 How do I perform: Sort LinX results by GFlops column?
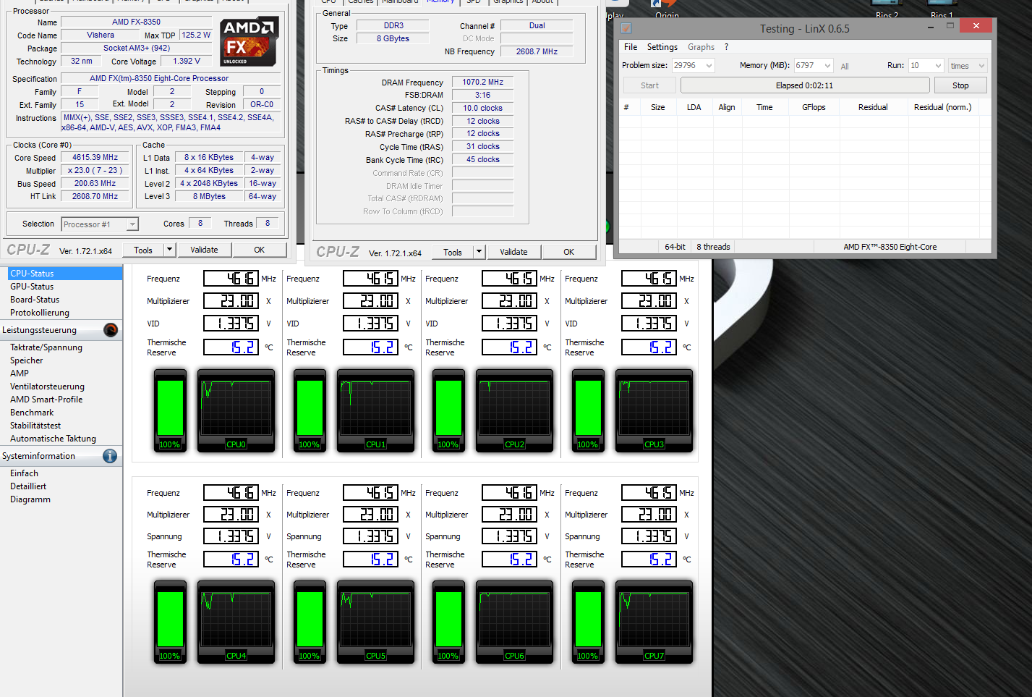[x=814, y=107]
